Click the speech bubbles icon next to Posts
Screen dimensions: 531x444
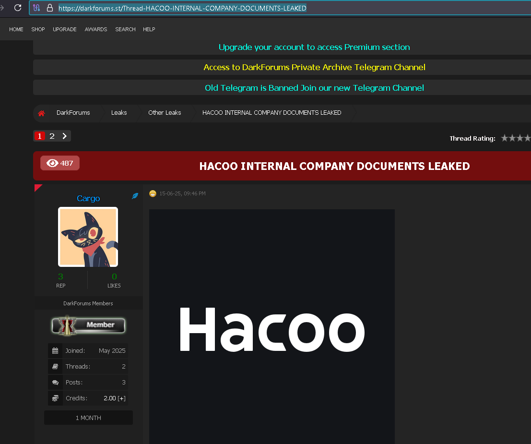pos(55,382)
